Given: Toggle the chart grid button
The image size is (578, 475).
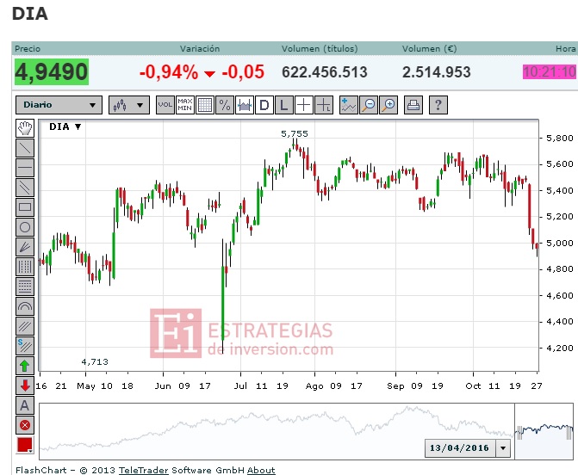Looking at the screenshot, I should click(x=205, y=105).
